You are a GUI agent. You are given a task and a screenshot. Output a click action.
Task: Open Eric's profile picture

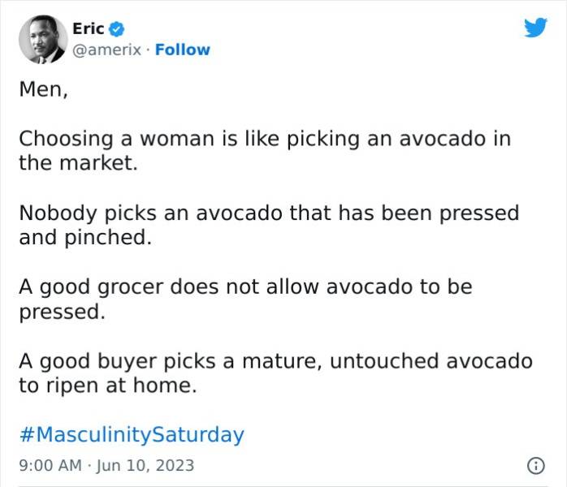41,38
